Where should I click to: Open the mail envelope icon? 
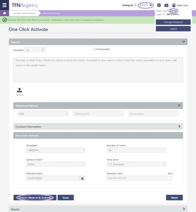click(166, 5)
